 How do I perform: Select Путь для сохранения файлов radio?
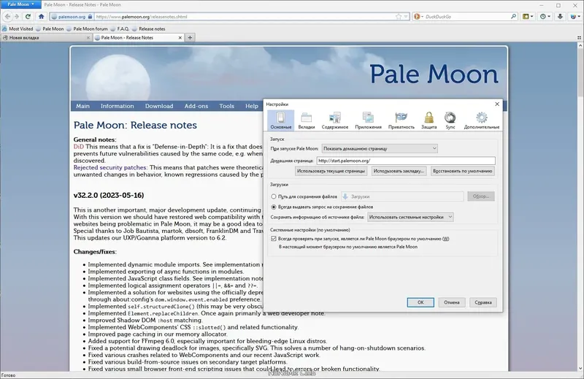click(x=274, y=196)
